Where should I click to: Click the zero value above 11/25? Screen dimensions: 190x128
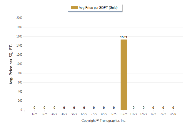coord(134,108)
